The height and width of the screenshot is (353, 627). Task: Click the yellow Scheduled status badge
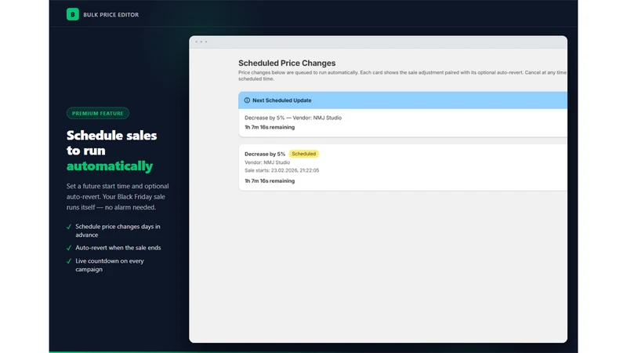(x=303, y=154)
